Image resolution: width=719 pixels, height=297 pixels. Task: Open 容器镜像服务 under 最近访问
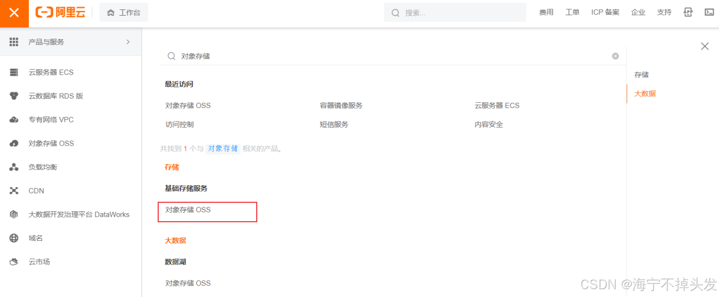341,105
